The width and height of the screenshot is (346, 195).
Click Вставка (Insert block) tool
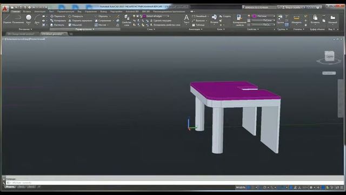point(214,19)
